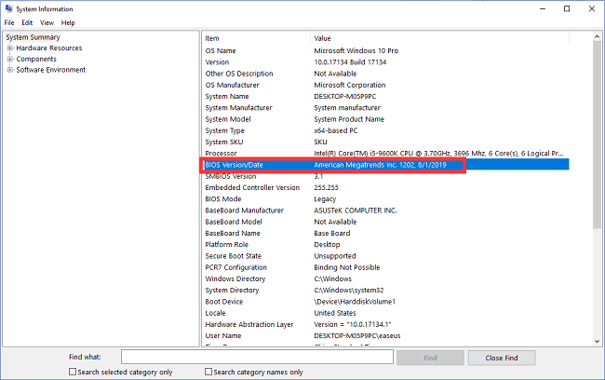Screen dimensions: 605x380
Task: Click the System Information title bar icon
Action: pos(8,8)
